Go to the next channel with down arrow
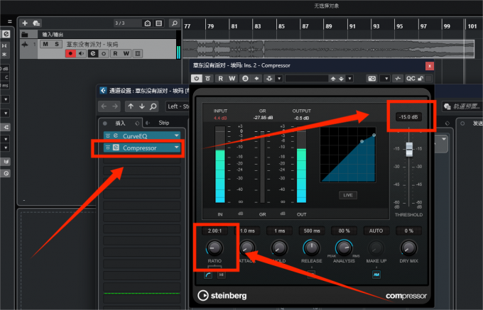 pos(141,106)
